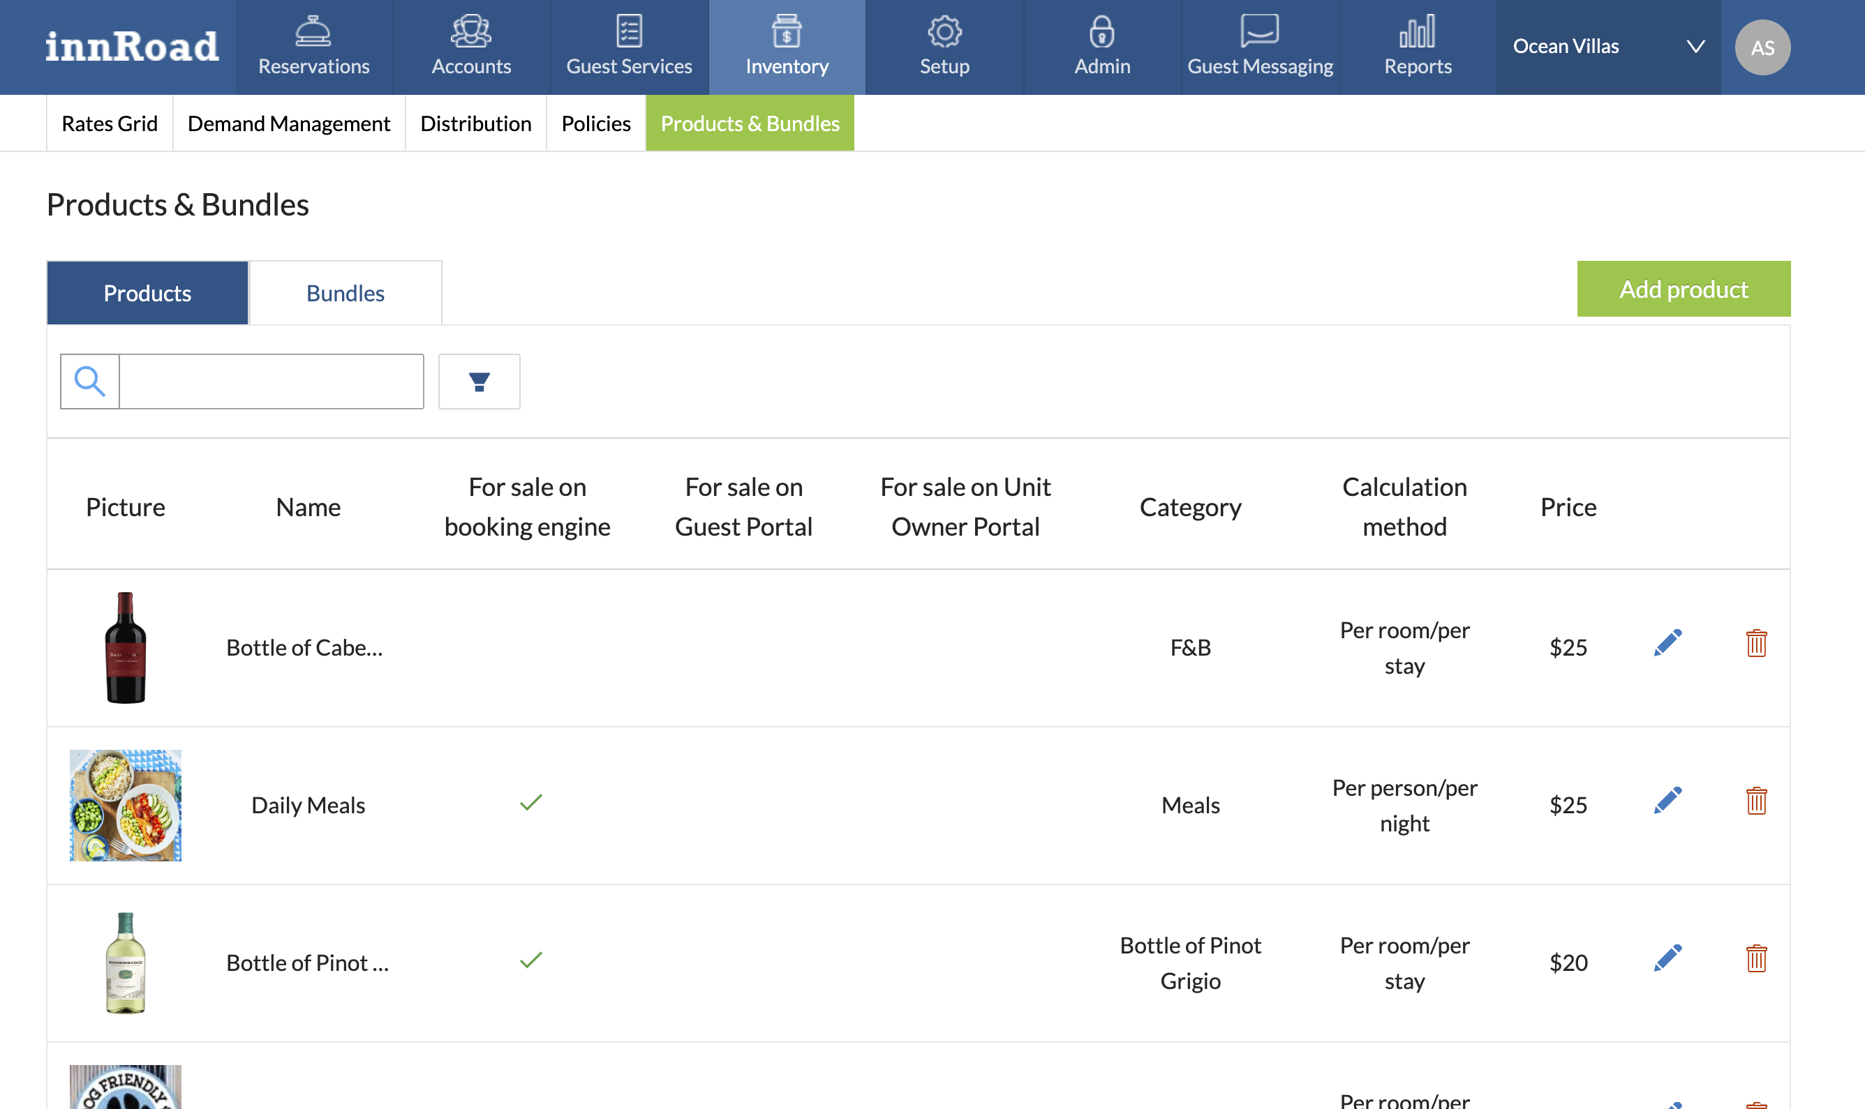Delete Bottle of Cabernet using the trash icon
This screenshot has width=1865, height=1109.
(x=1756, y=642)
